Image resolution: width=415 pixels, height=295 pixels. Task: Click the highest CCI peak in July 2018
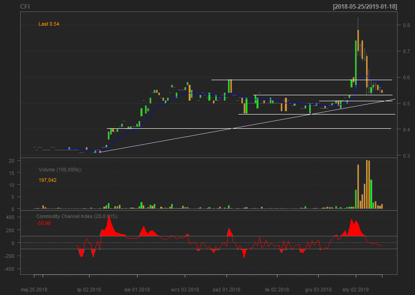pos(109,225)
